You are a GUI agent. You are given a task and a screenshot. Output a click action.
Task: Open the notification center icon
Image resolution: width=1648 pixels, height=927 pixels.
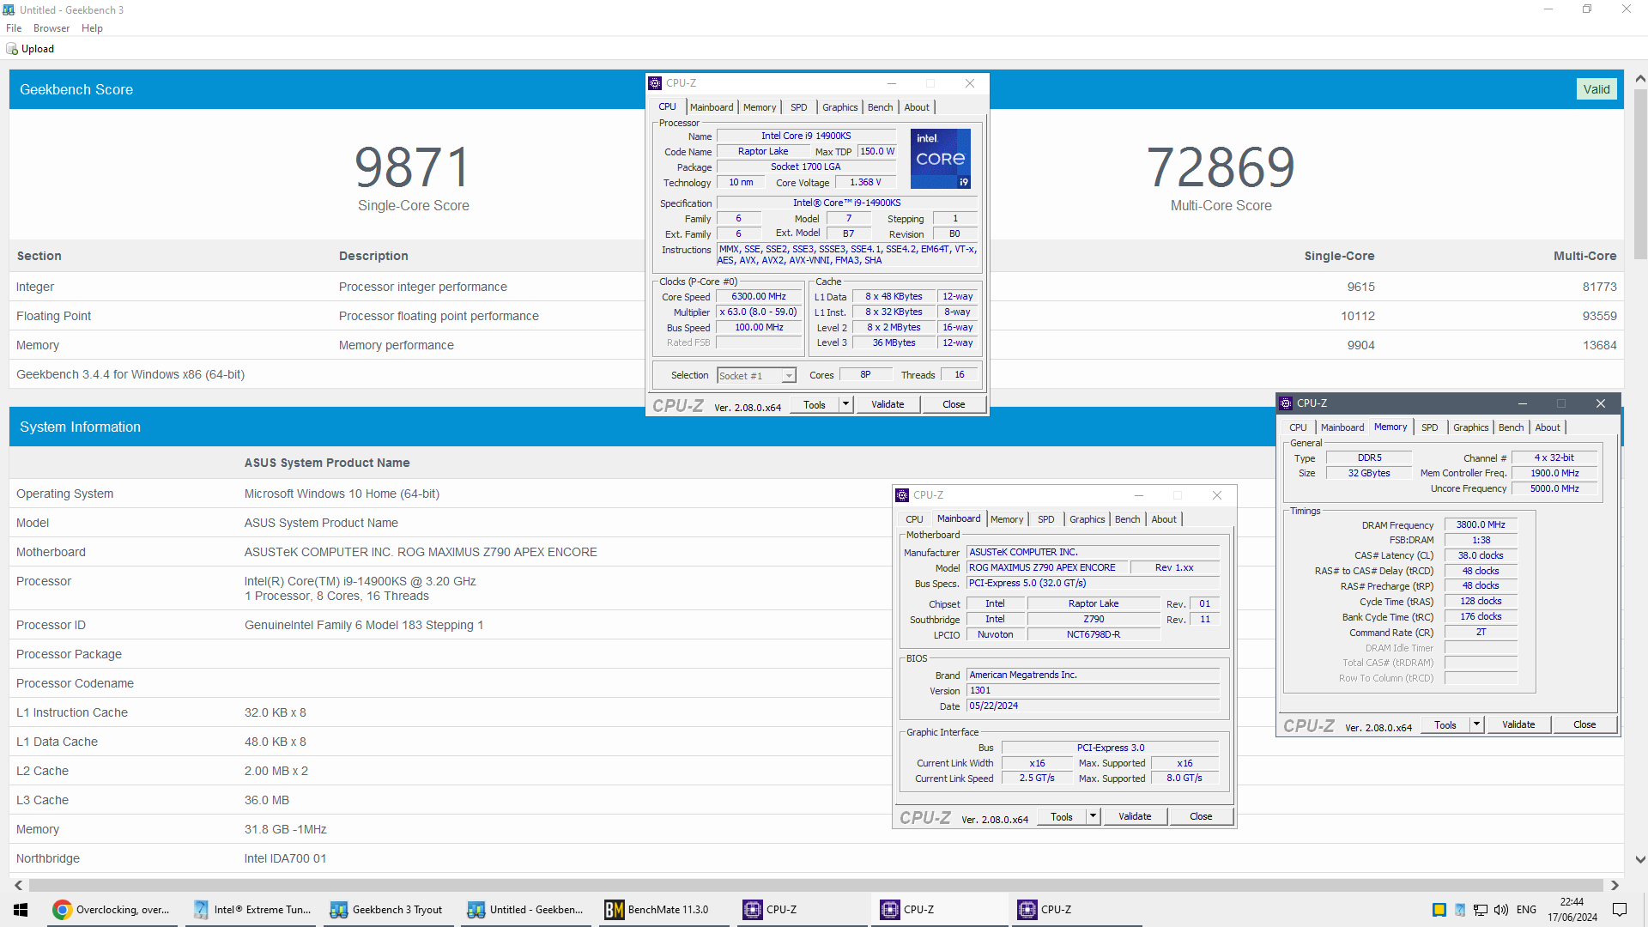[1620, 910]
